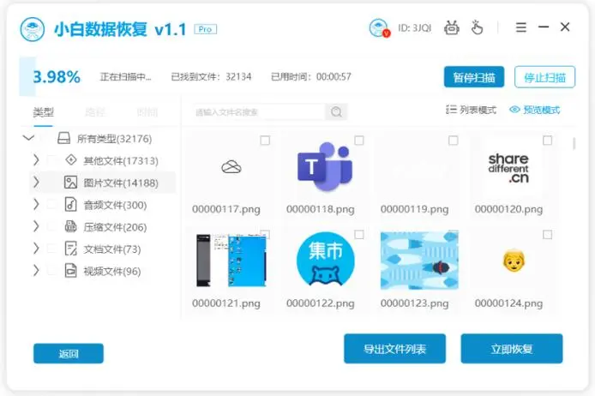
Task: Check the 视频文件 category checkbox
Action: 52,271
